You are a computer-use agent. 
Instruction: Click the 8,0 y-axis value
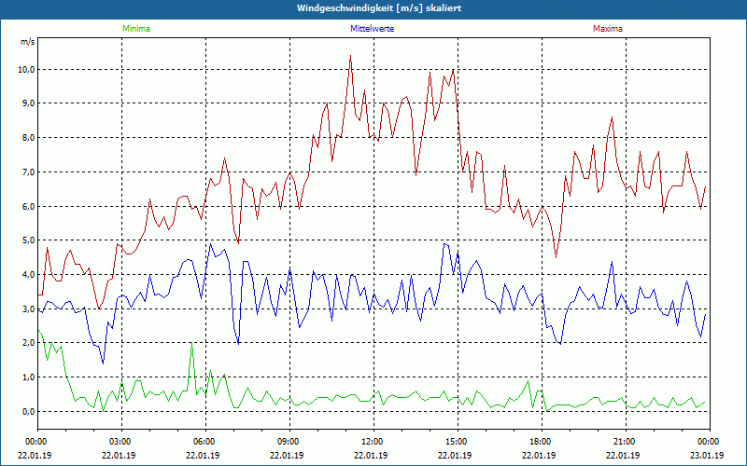pos(28,138)
